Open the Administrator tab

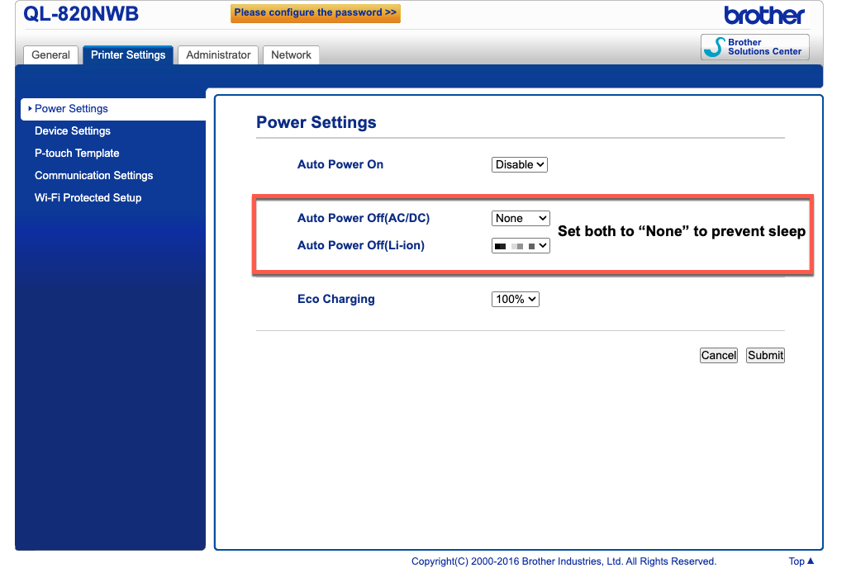(x=218, y=55)
